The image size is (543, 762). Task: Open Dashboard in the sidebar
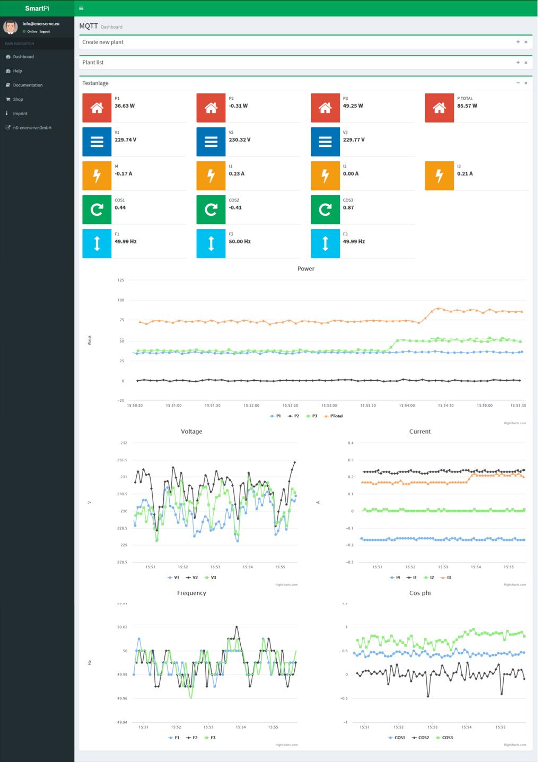pos(23,57)
